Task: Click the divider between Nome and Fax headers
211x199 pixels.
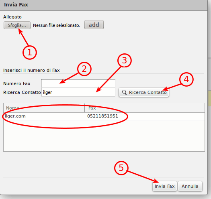Action: (x=84, y=108)
